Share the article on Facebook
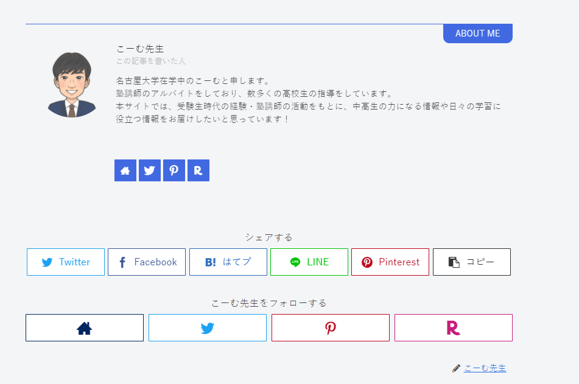 (147, 262)
